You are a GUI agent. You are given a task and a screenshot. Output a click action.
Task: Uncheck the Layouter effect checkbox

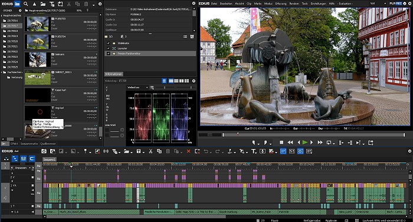tap(108, 48)
